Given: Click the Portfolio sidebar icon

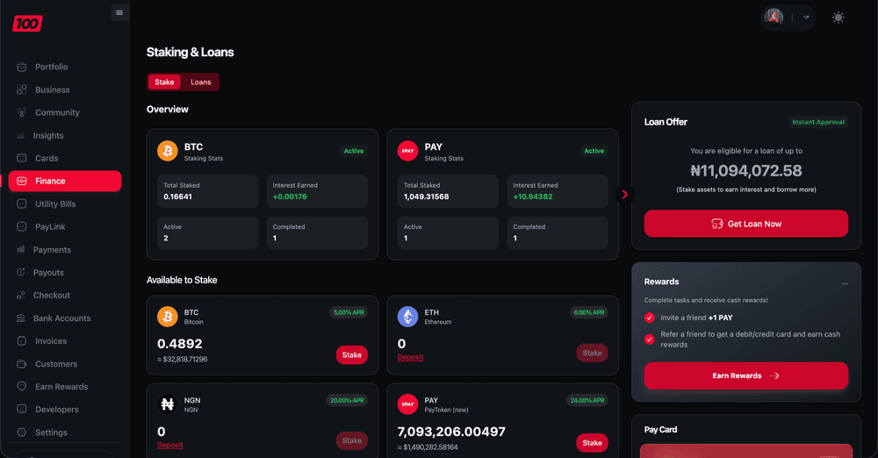Looking at the screenshot, I should [x=22, y=67].
